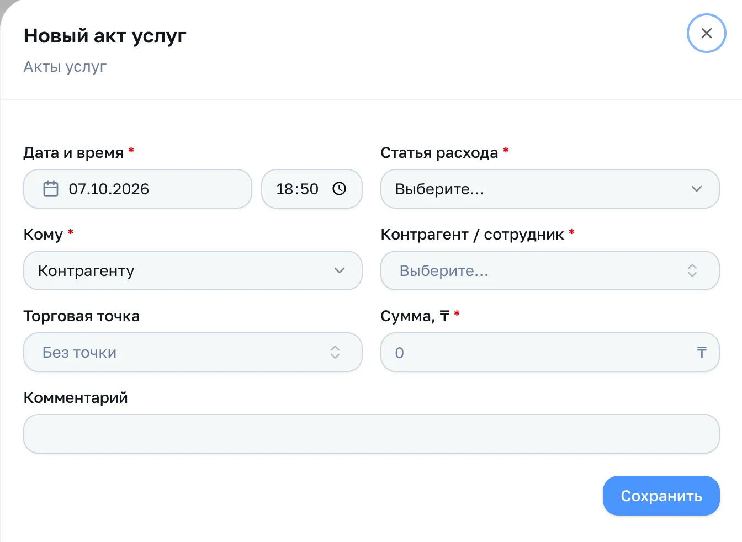Click the Акты услуг subtitle text
This screenshot has height=542, width=742.
coord(65,67)
